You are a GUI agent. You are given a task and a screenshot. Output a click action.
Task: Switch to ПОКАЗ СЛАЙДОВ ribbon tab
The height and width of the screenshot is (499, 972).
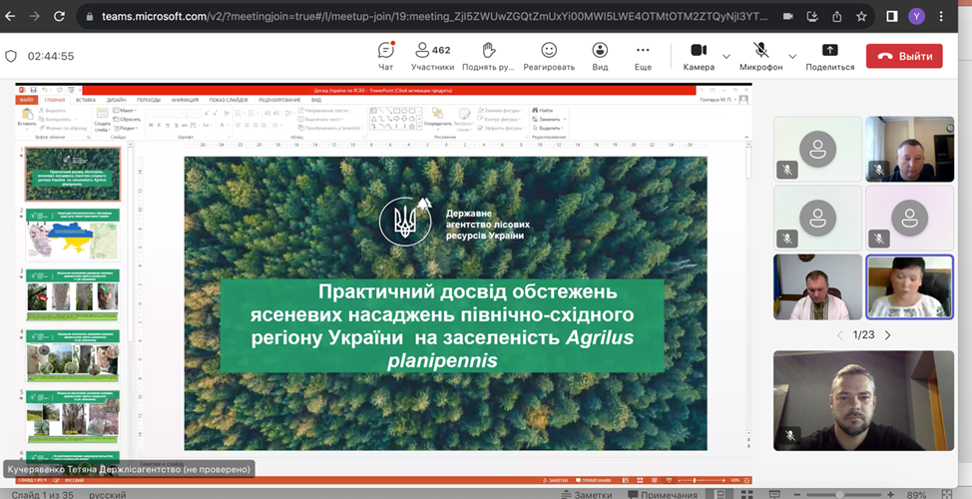(x=229, y=100)
